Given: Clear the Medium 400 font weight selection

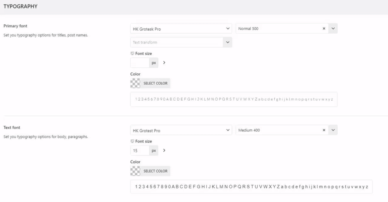Looking at the screenshot, I should point(324,130).
